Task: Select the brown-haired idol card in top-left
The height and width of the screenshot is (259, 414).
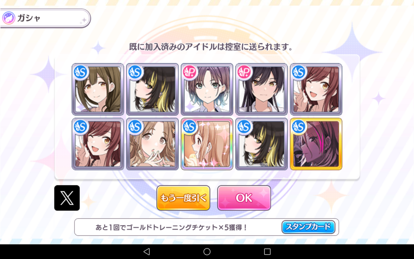Action: (x=98, y=89)
